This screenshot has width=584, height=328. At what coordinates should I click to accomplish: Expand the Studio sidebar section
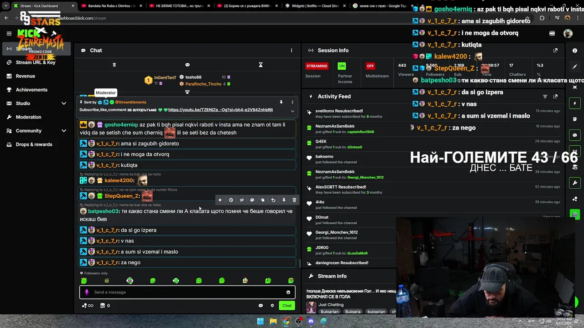pyautogui.click(x=64, y=103)
